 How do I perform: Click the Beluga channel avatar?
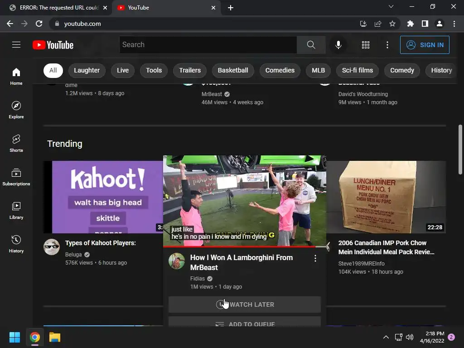tap(52, 247)
